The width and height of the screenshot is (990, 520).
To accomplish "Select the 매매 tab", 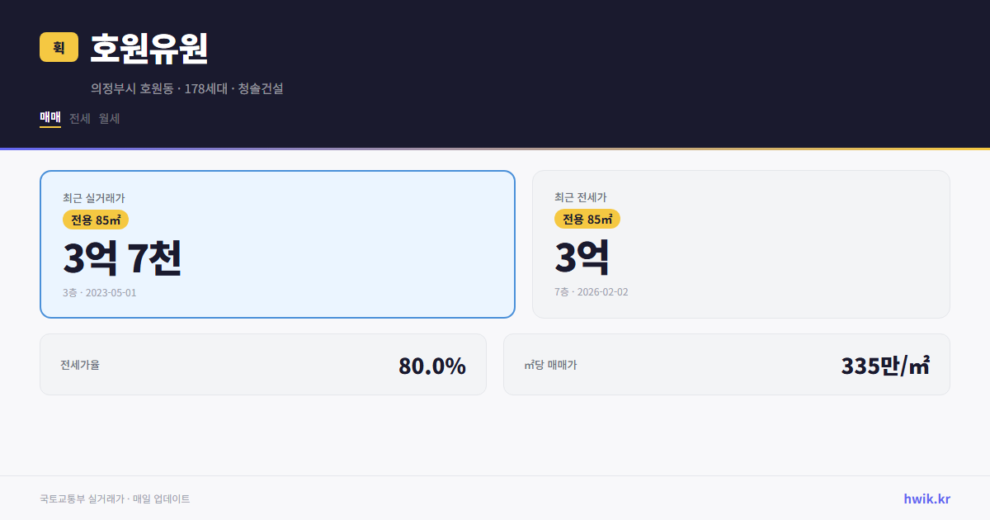I will coord(49,118).
